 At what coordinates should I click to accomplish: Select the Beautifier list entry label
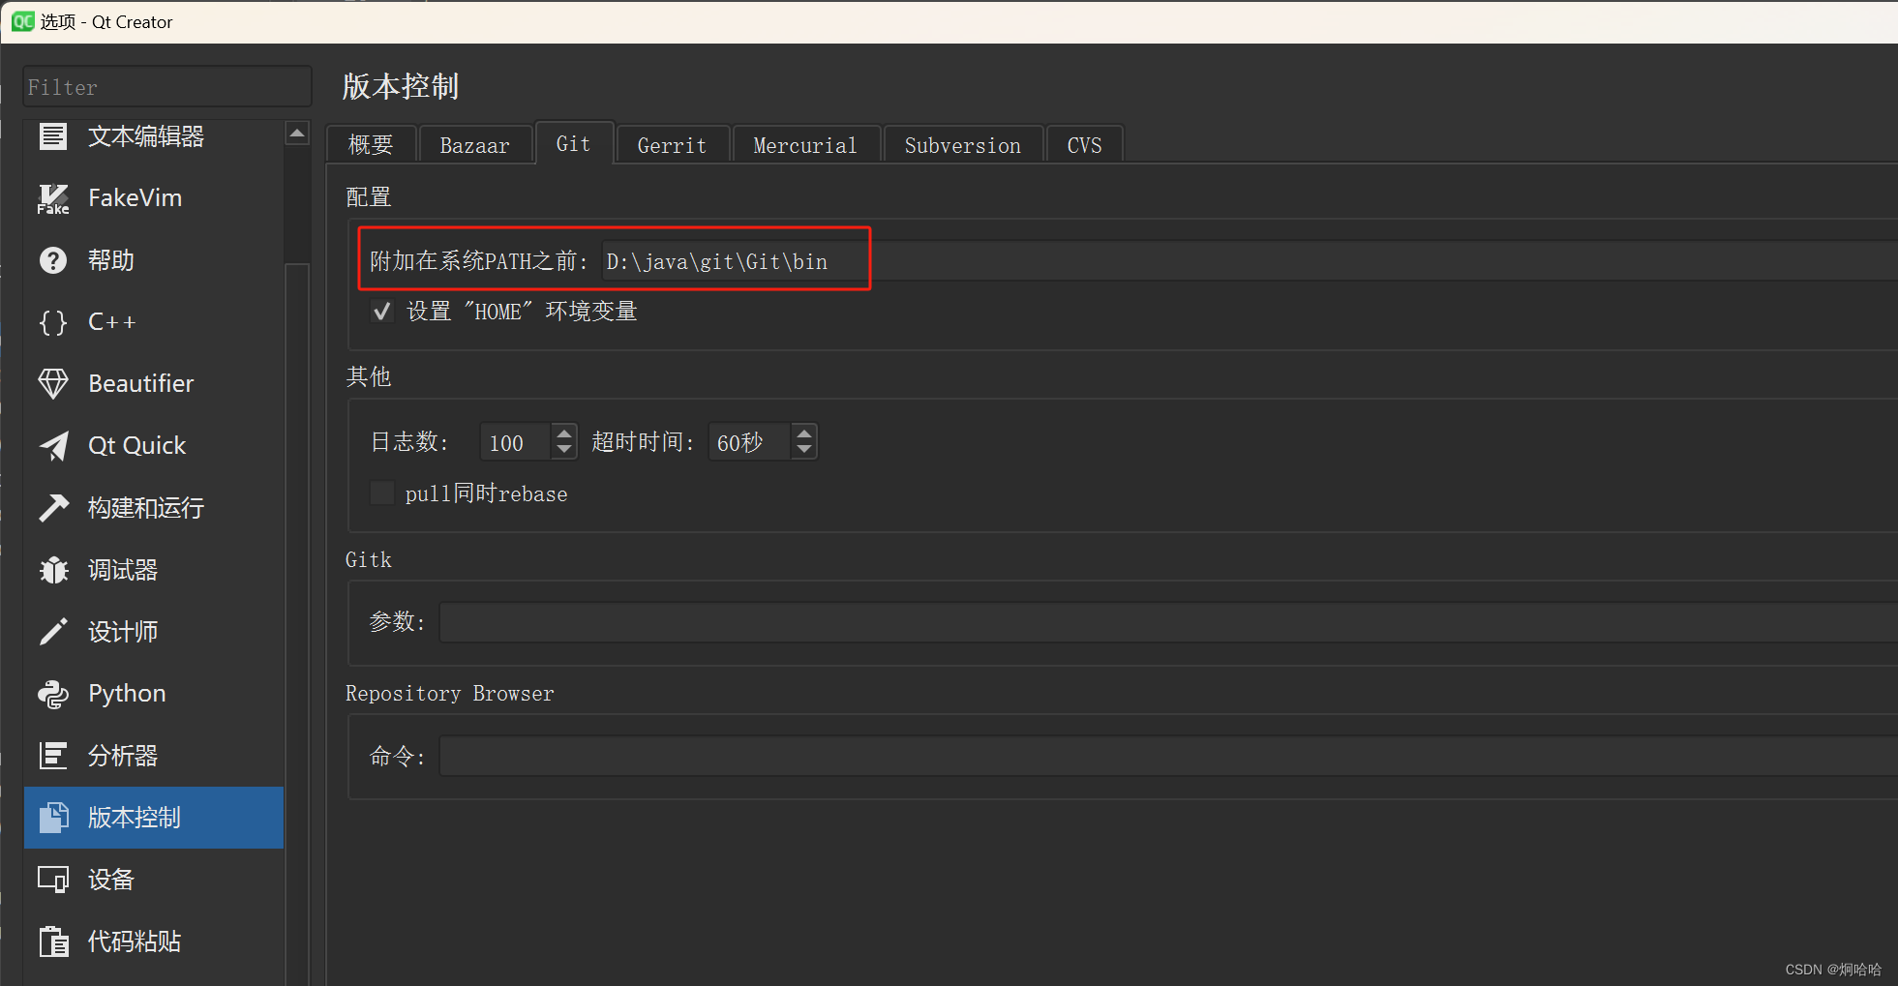pos(141,384)
